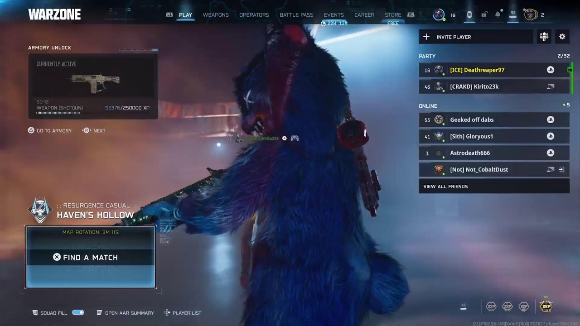
Task: Open the Weapons tab
Action: [216, 15]
